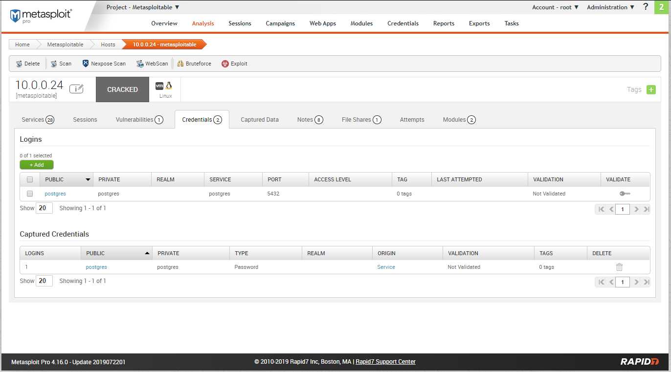The image size is (671, 372).
Task: Click the CRACKED status button
Action: click(122, 89)
